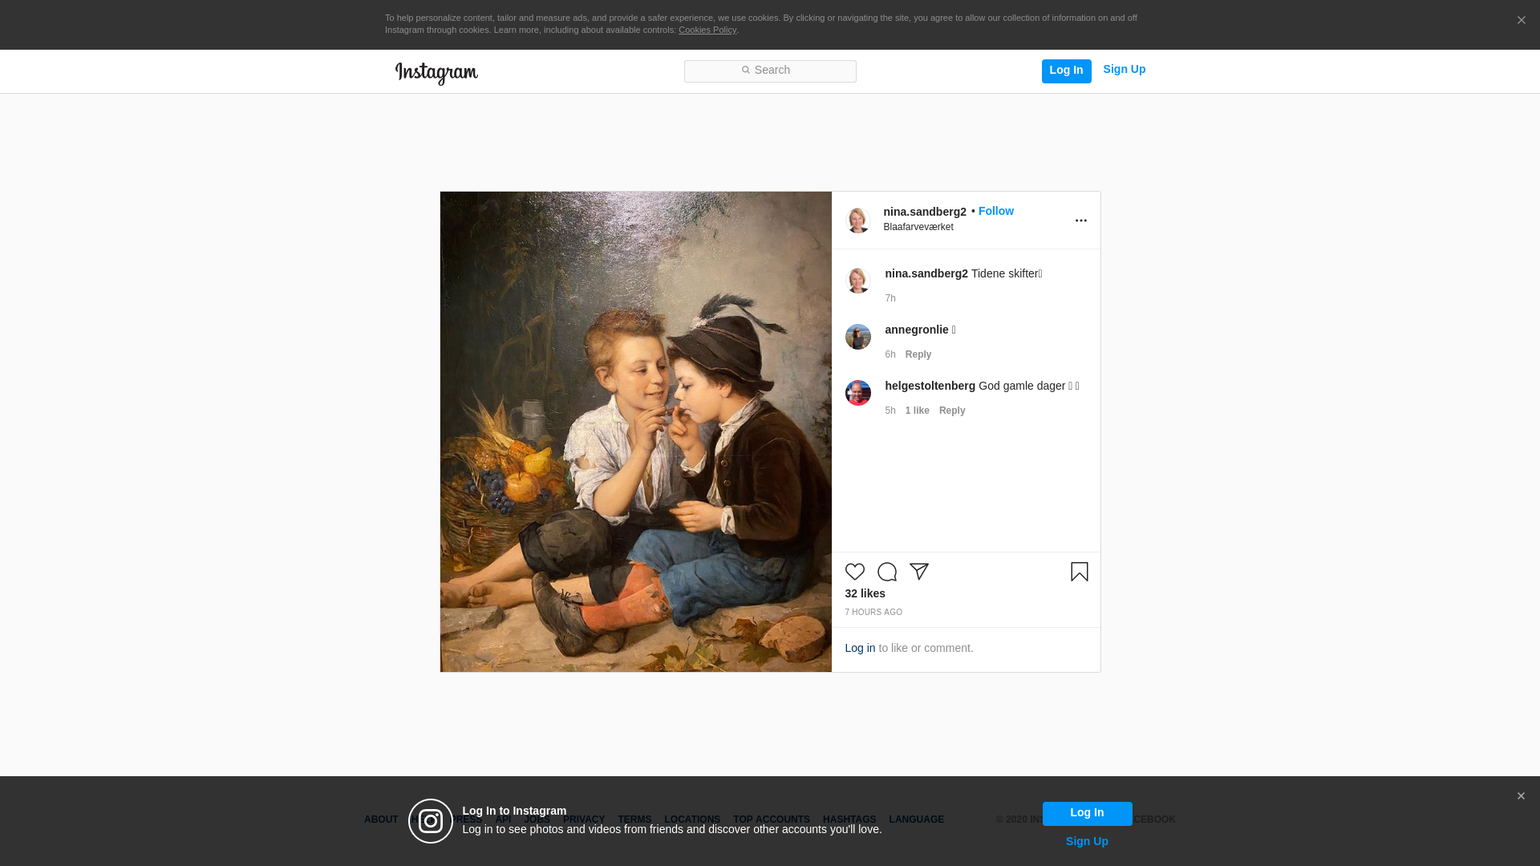Click the Log In button in header
The image size is (1540, 866).
click(x=1067, y=71)
